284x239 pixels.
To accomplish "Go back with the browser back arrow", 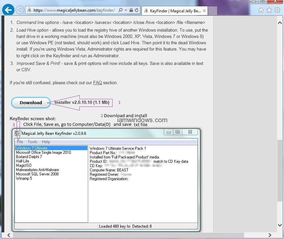I will (x=8, y=10).
